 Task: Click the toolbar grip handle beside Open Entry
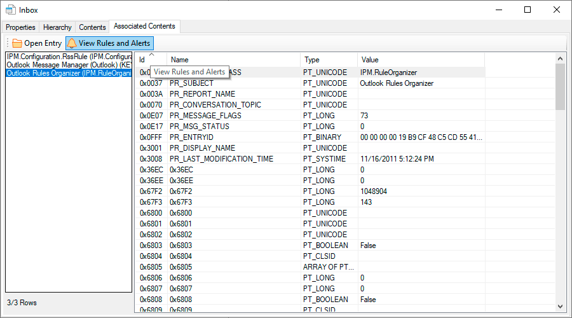(x=8, y=43)
